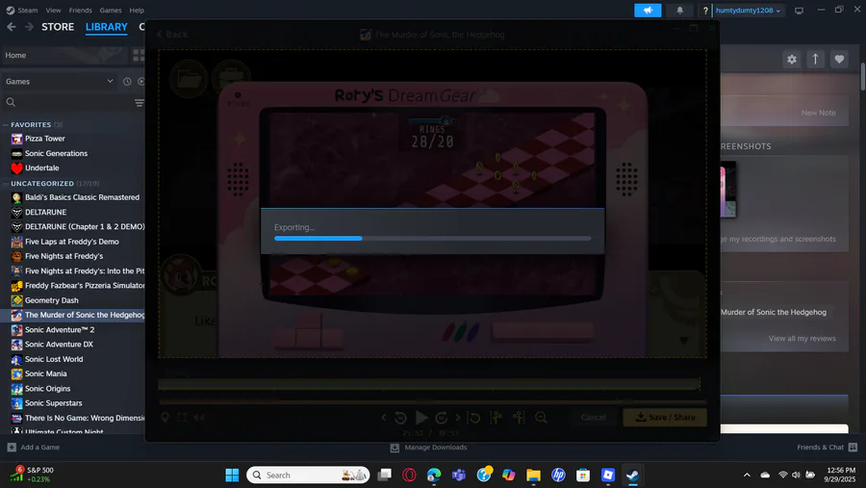Open Microsoft Teams from taskbar
Viewport: 866px width, 488px height.
(458, 475)
